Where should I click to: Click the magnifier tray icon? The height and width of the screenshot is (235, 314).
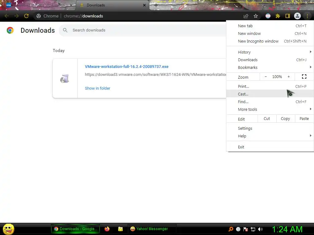coord(231,229)
